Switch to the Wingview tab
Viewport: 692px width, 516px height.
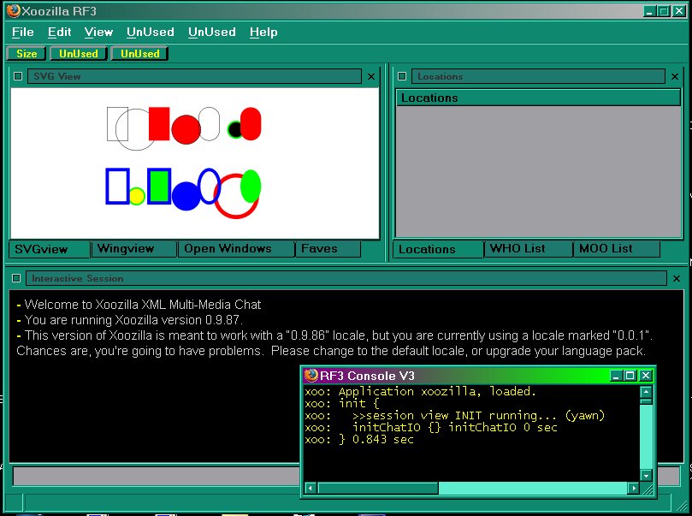[134, 249]
